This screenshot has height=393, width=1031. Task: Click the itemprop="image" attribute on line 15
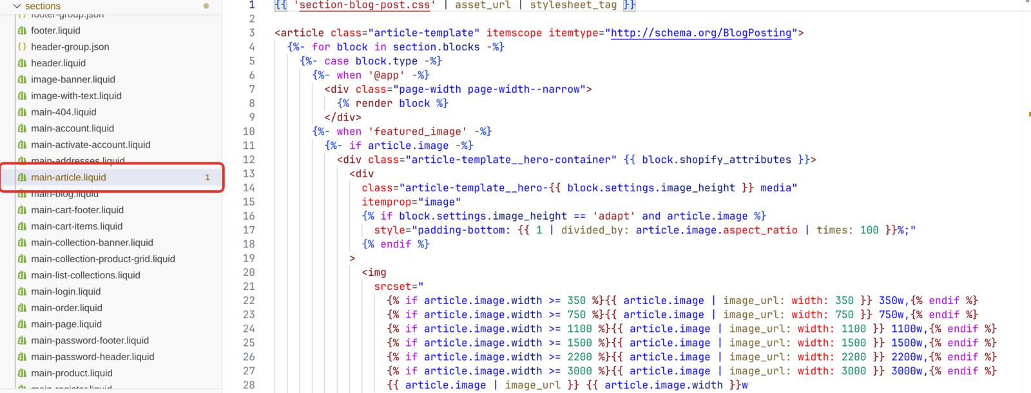pyautogui.click(x=411, y=202)
